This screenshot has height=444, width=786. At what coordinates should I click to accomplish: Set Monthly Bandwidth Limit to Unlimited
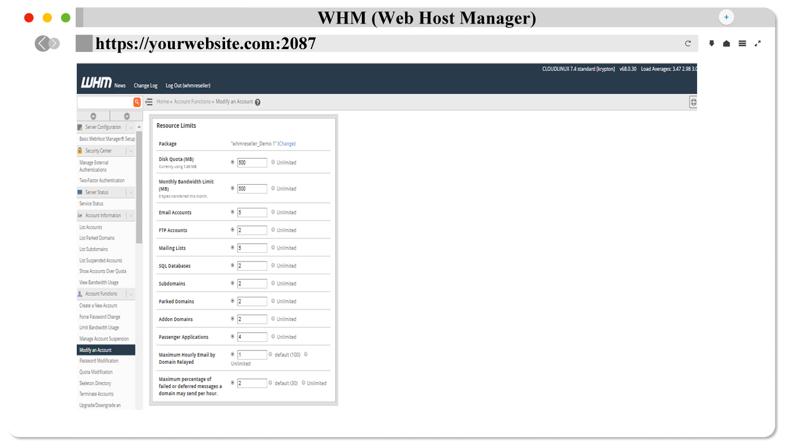[x=273, y=188]
